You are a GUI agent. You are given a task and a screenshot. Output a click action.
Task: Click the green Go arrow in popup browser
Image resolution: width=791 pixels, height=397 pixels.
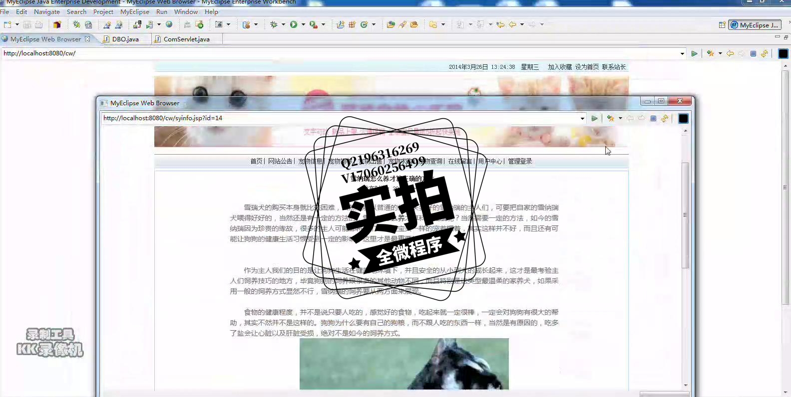pos(594,118)
